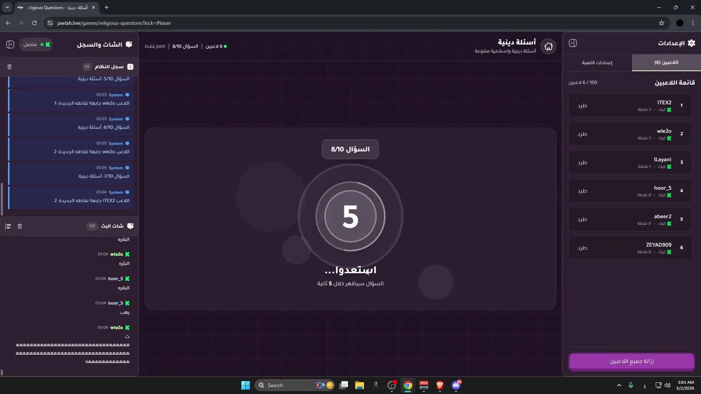Click the استعدوا... heading
Screen dimensions: 701x394
[350, 270]
